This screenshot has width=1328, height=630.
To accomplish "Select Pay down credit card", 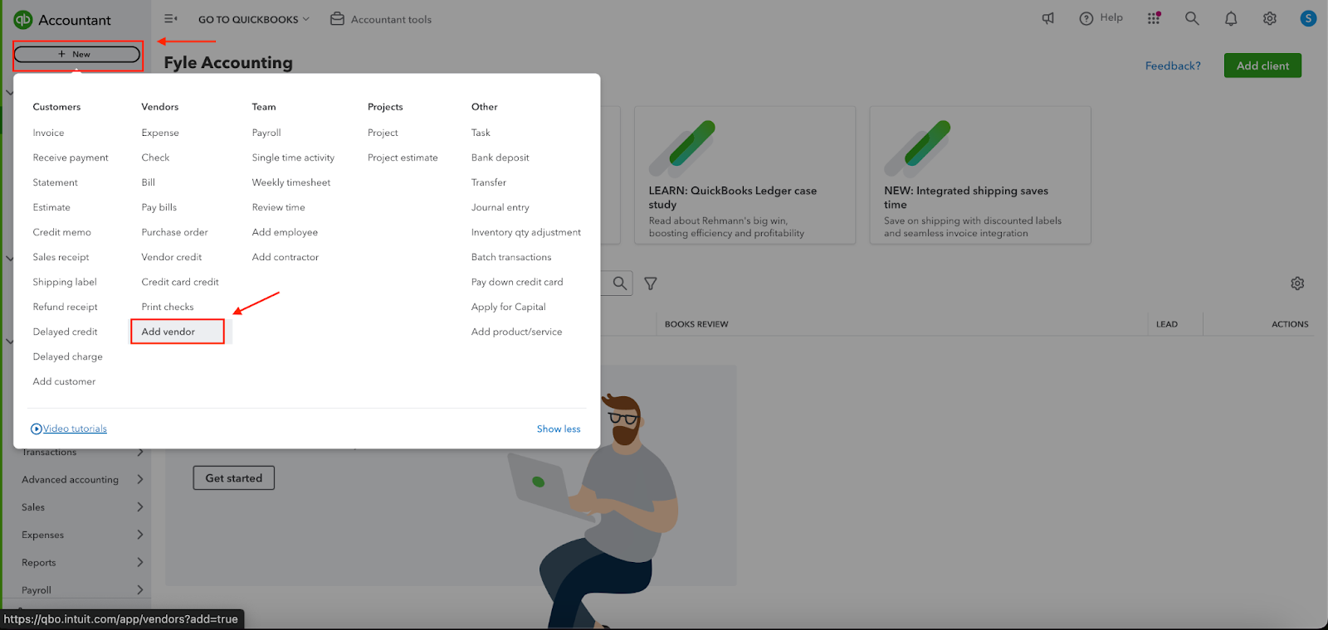I will coord(517,282).
